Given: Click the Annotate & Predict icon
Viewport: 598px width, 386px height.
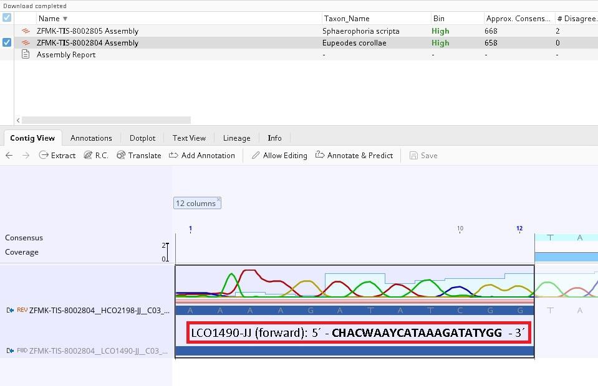Looking at the screenshot, I should 320,155.
